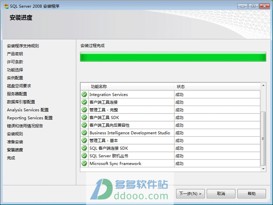Click the feature list scrollbar thumb
Screen dimensions: 273x205
264,139
